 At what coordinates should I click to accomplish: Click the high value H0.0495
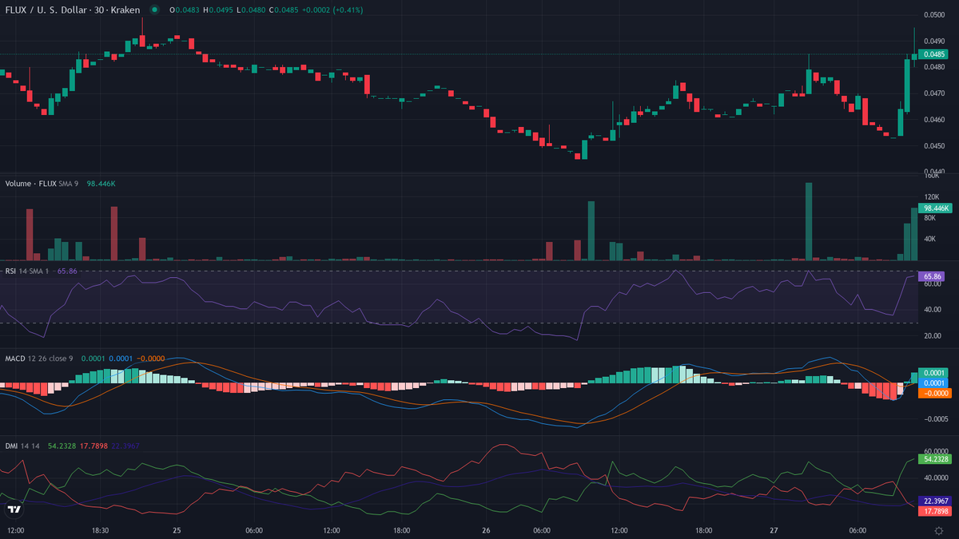point(218,10)
